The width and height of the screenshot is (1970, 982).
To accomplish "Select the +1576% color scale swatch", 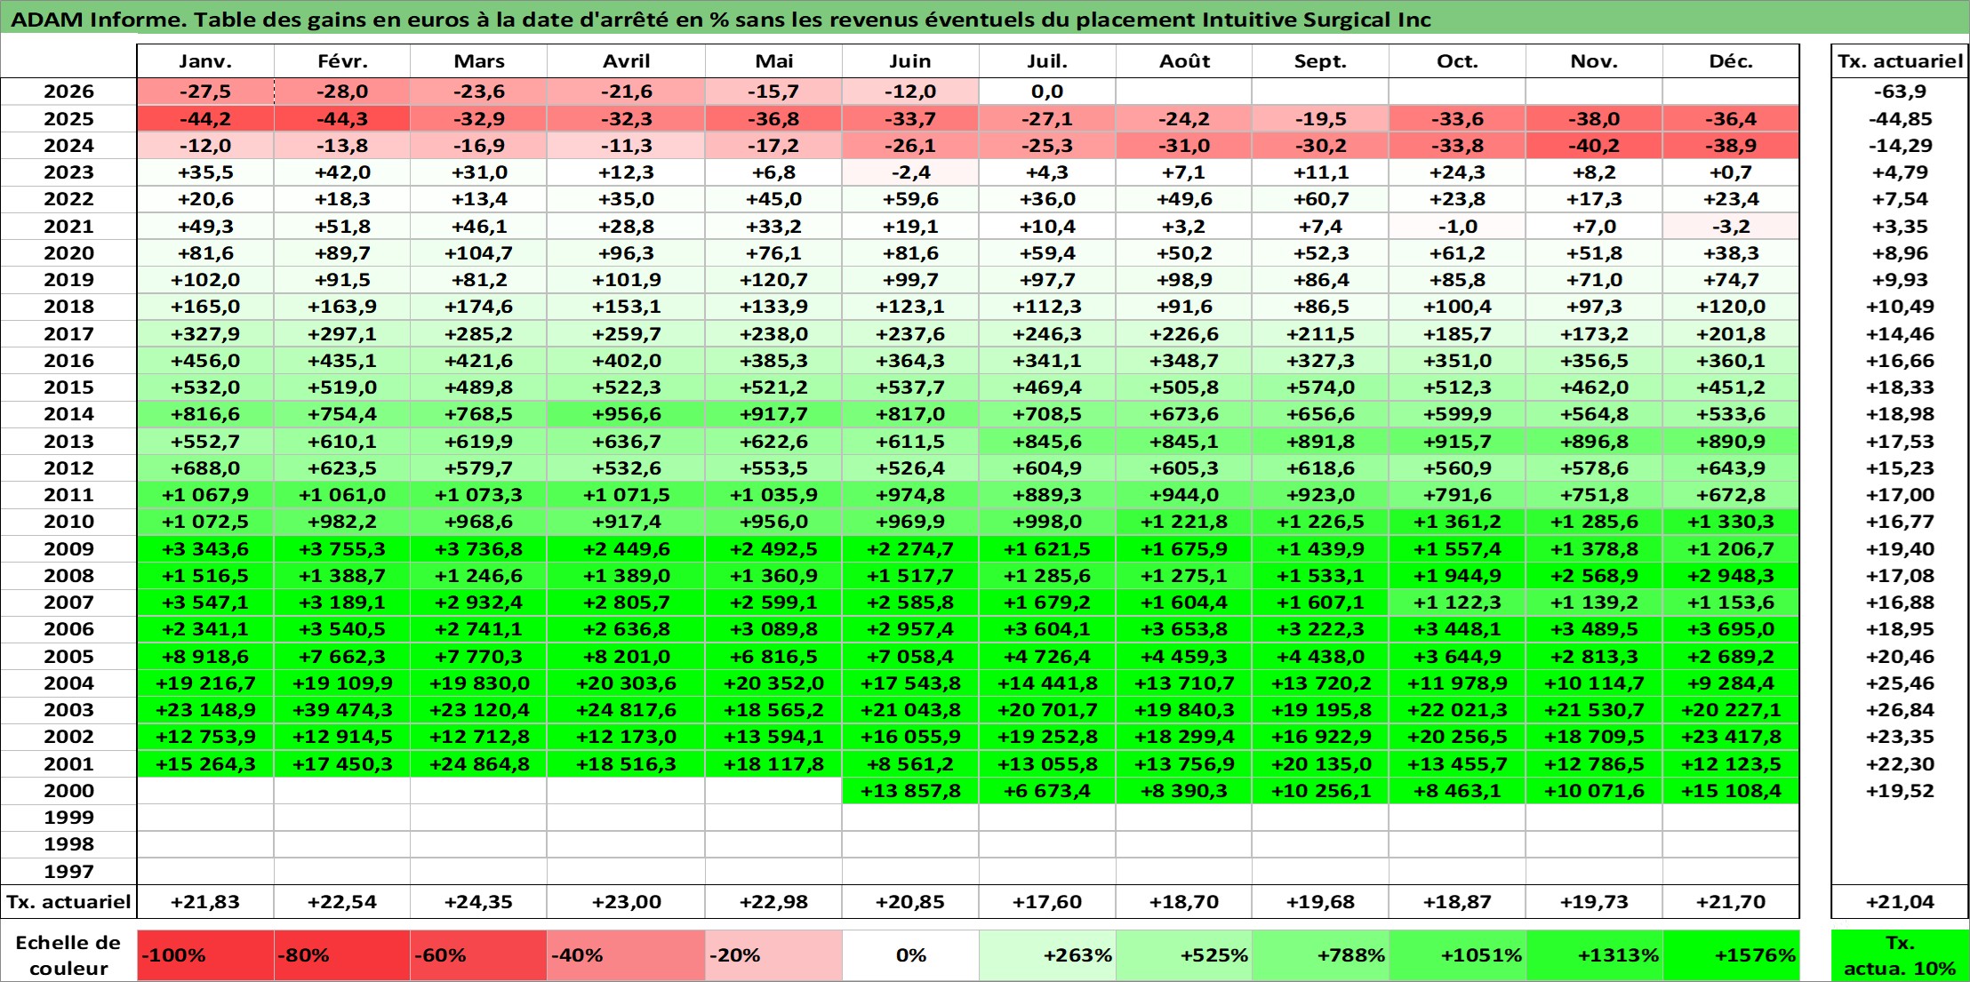I will 1731,955.
